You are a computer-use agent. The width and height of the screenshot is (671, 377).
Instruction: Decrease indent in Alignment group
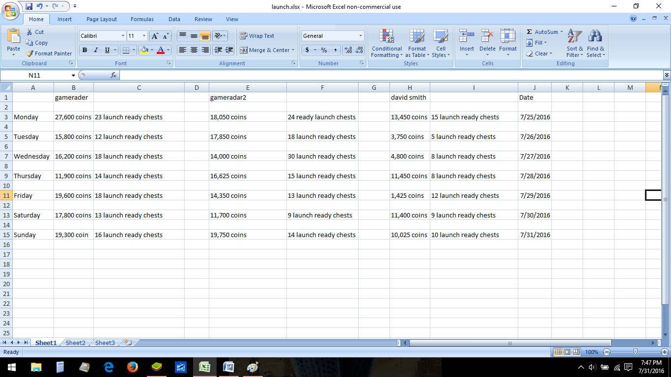pyautogui.click(x=218, y=50)
